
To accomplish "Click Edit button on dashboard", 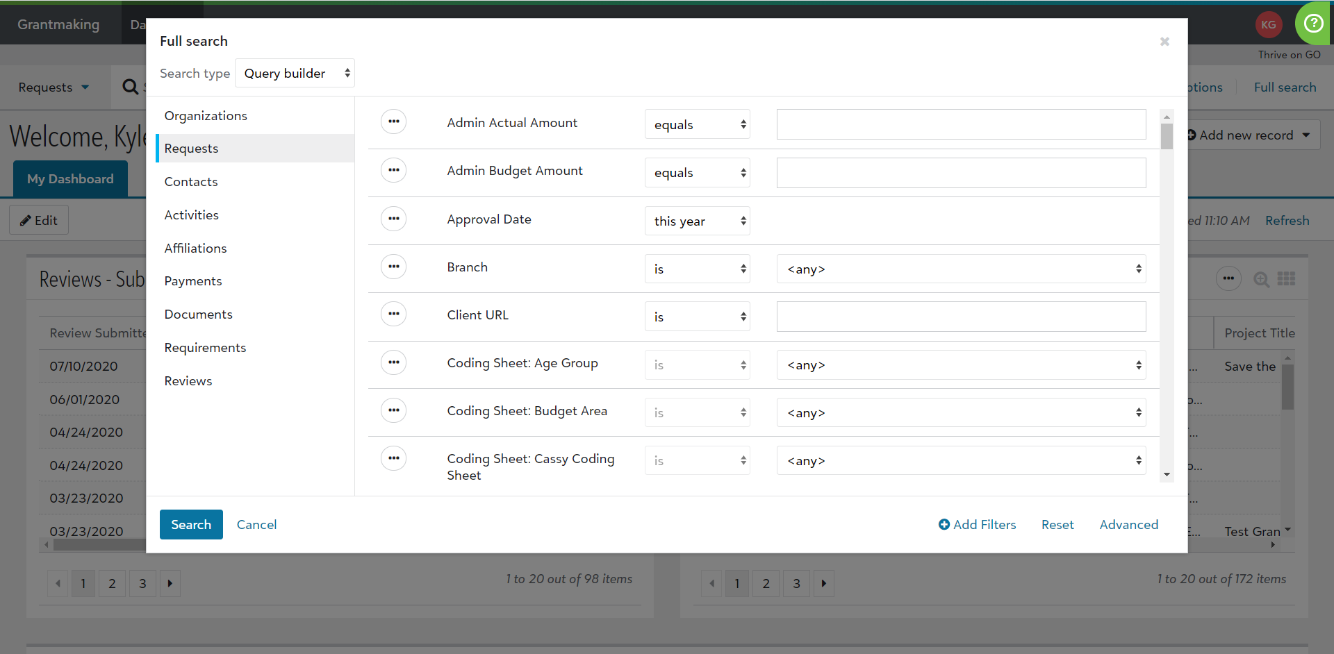I will coord(39,220).
